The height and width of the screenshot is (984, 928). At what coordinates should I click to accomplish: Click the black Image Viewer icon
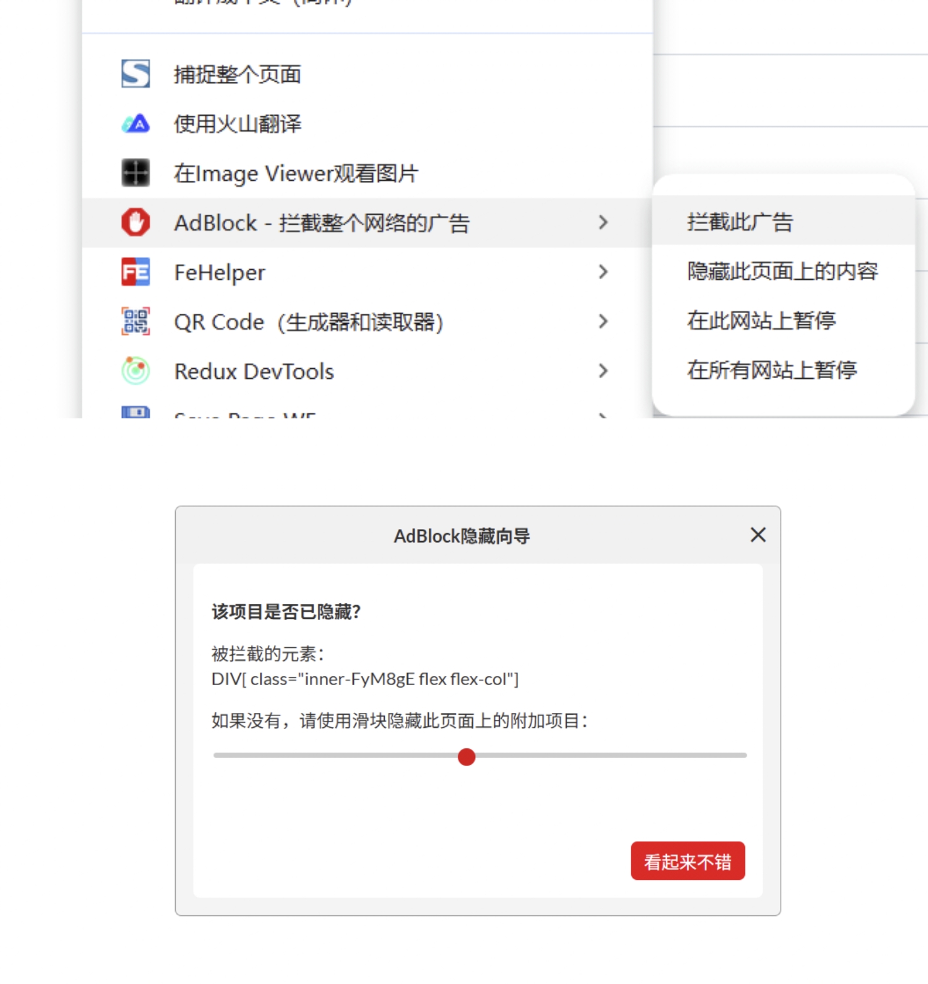point(135,173)
